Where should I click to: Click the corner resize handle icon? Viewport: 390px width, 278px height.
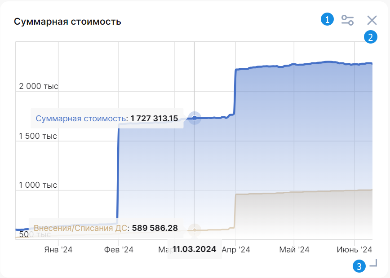pos(373,263)
